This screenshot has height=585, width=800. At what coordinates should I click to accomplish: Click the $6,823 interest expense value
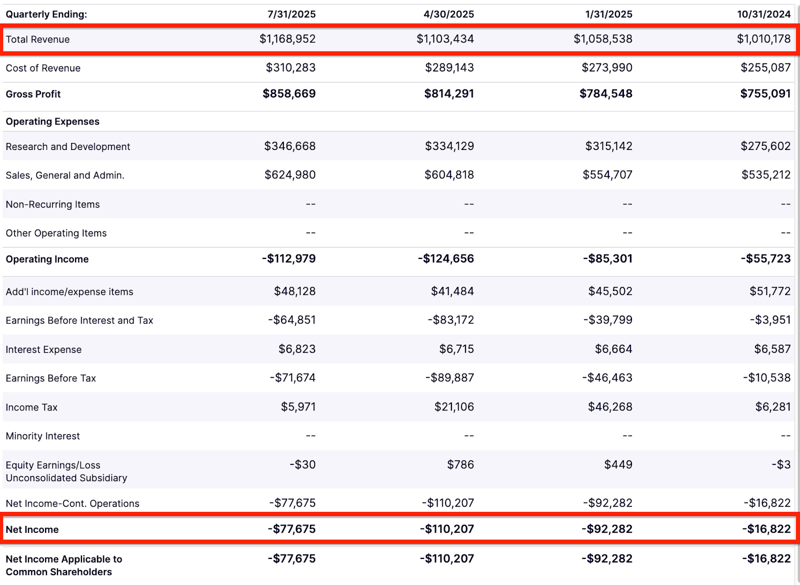pos(297,349)
